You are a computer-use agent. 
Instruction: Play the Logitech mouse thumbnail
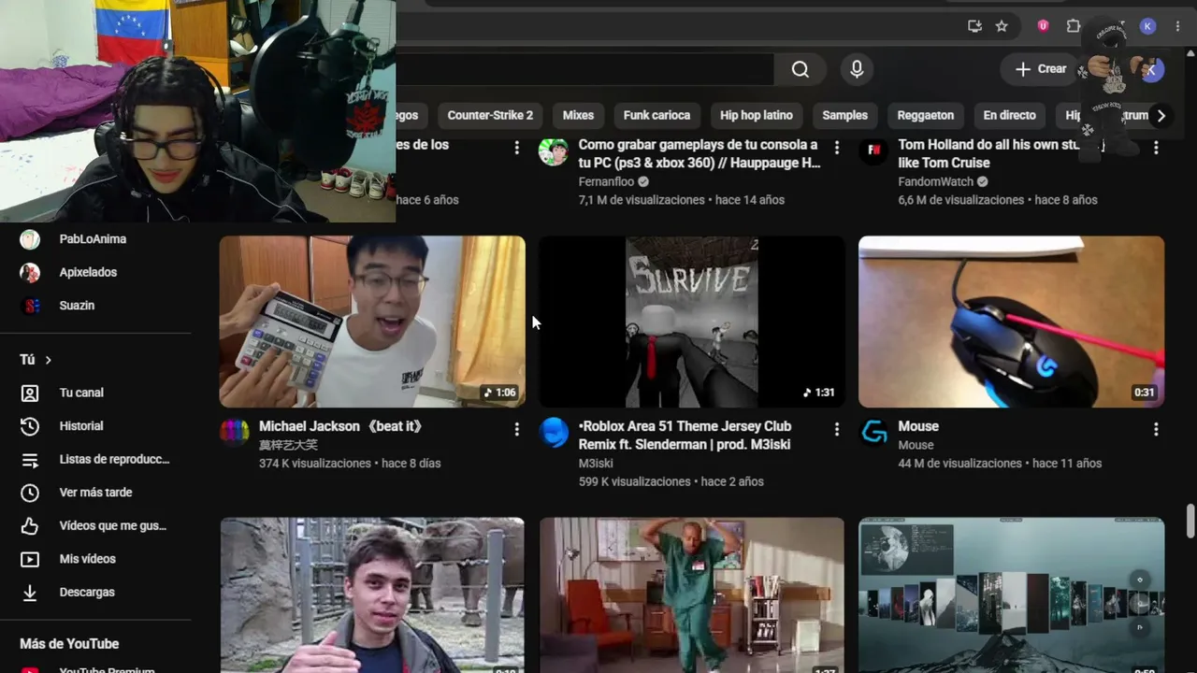tap(1012, 322)
